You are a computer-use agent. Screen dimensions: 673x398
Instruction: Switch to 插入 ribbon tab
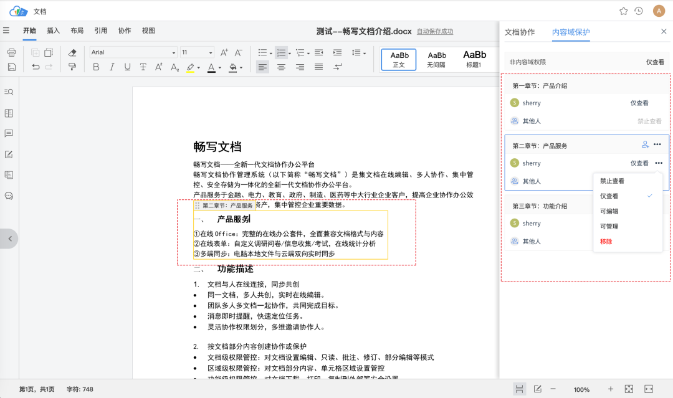(53, 31)
